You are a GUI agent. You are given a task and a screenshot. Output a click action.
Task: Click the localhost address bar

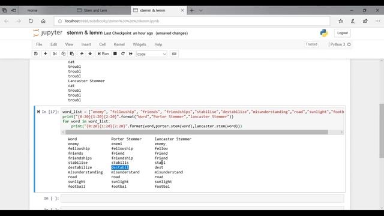[192, 22]
